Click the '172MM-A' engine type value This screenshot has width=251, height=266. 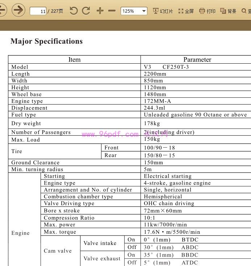click(157, 101)
